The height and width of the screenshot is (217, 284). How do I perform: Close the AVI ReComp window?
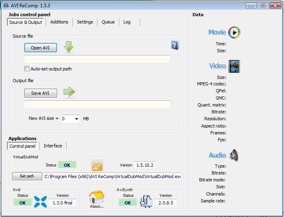276,5
